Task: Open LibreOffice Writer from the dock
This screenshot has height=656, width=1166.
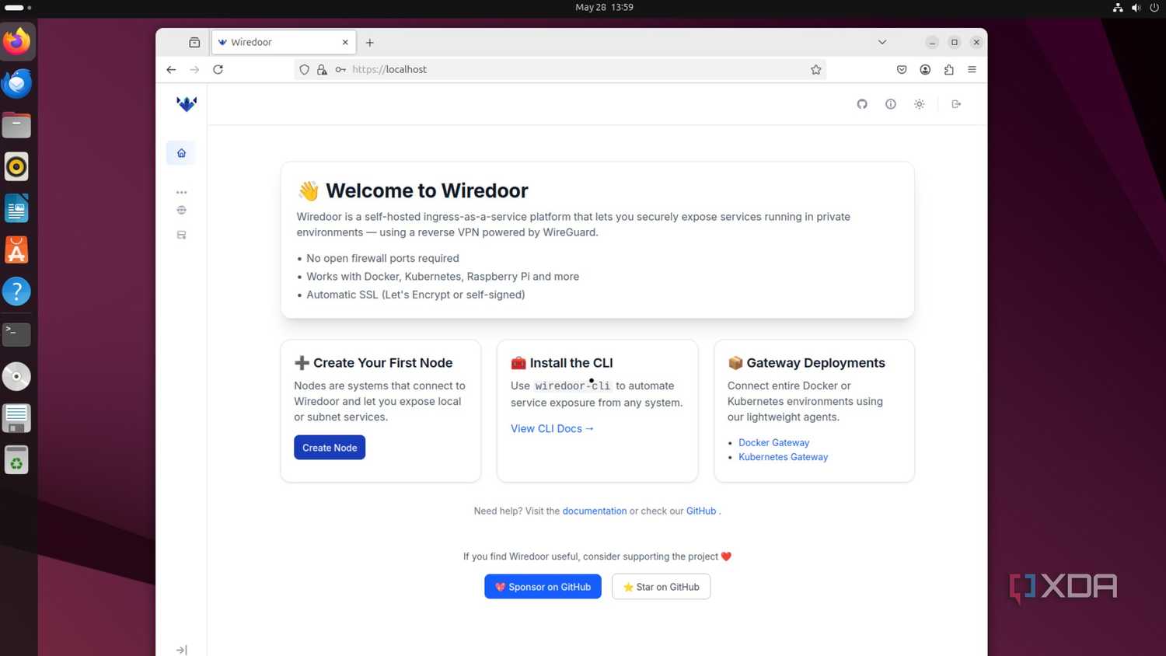Action: 16,208
